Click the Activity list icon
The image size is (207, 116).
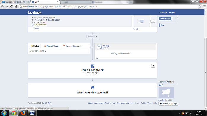pos(100,47)
